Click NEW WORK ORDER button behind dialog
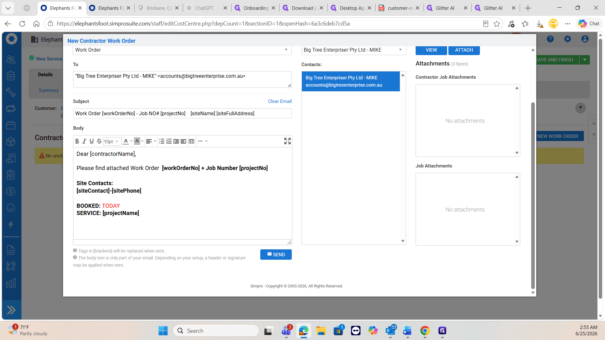The height and width of the screenshot is (340, 605). [x=560, y=136]
